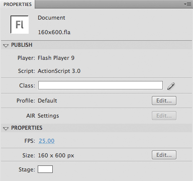Open Profile Edit button for publish settings
Screen dimensions: 193x181
pos(164,101)
